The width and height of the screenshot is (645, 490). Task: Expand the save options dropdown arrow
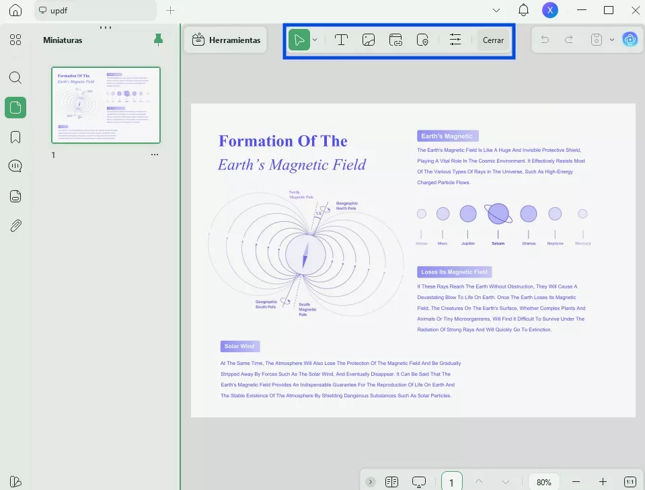pyautogui.click(x=611, y=40)
